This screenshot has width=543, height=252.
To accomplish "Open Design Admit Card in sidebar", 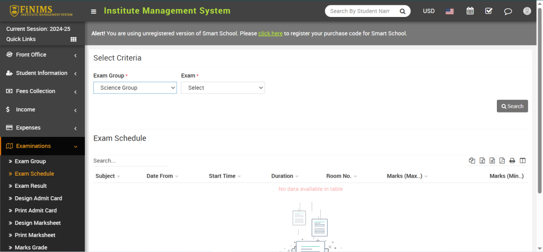I will pyautogui.click(x=38, y=198).
